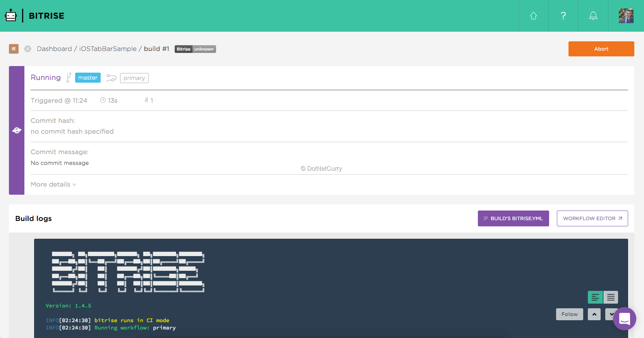The image size is (644, 338).
Task: Open iOSTabBarSample app breadcrumb
Action: 108,49
